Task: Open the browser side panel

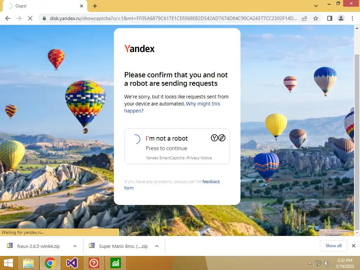Action: coord(330,18)
